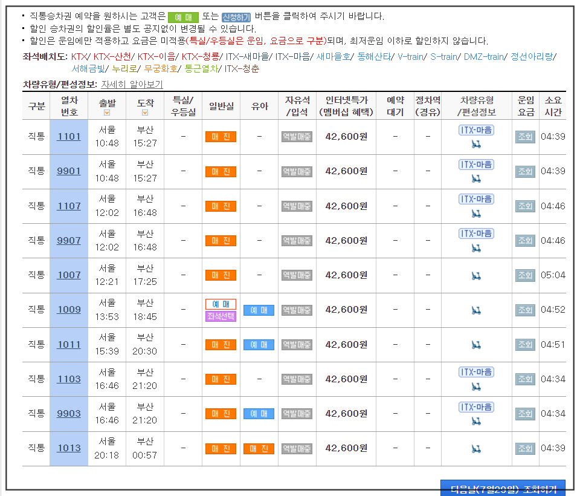Sort by departure using 출발 arrow
This screenshot has width=580, height=496.
point(107,113)
